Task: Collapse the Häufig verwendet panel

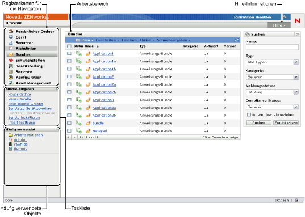Action: tap(57, 129)
